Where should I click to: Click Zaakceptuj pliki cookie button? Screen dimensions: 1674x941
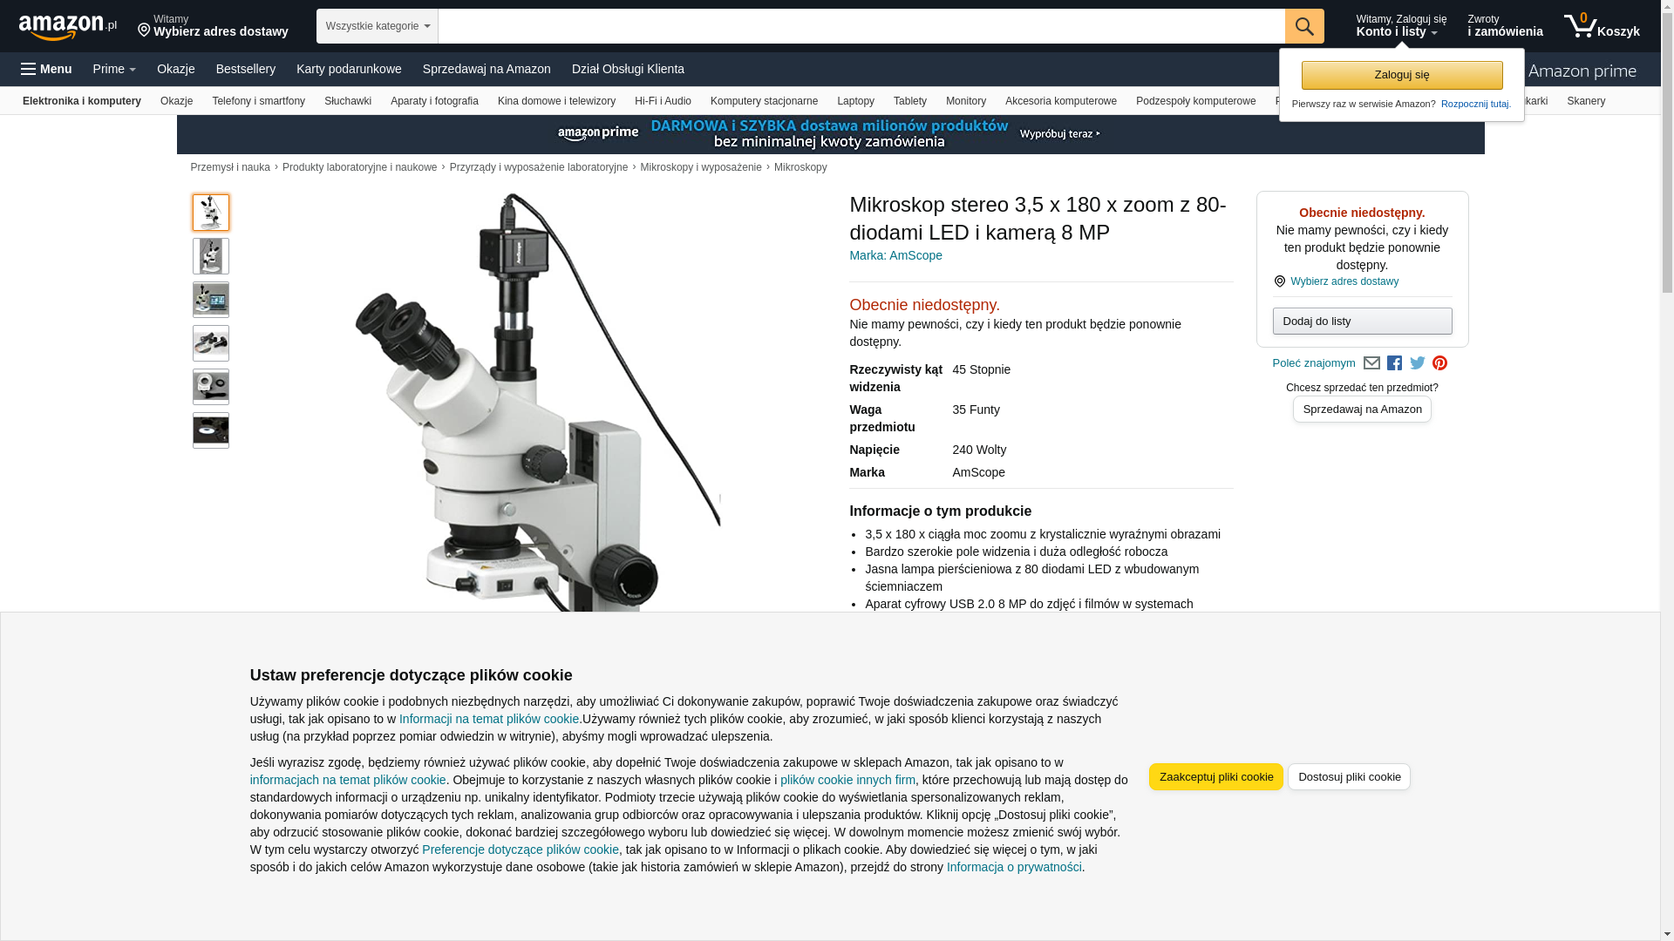[1216, 777]
